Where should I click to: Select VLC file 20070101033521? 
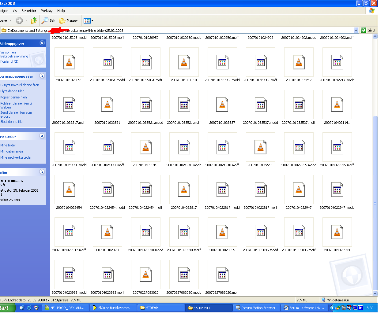tap(107, 105)
